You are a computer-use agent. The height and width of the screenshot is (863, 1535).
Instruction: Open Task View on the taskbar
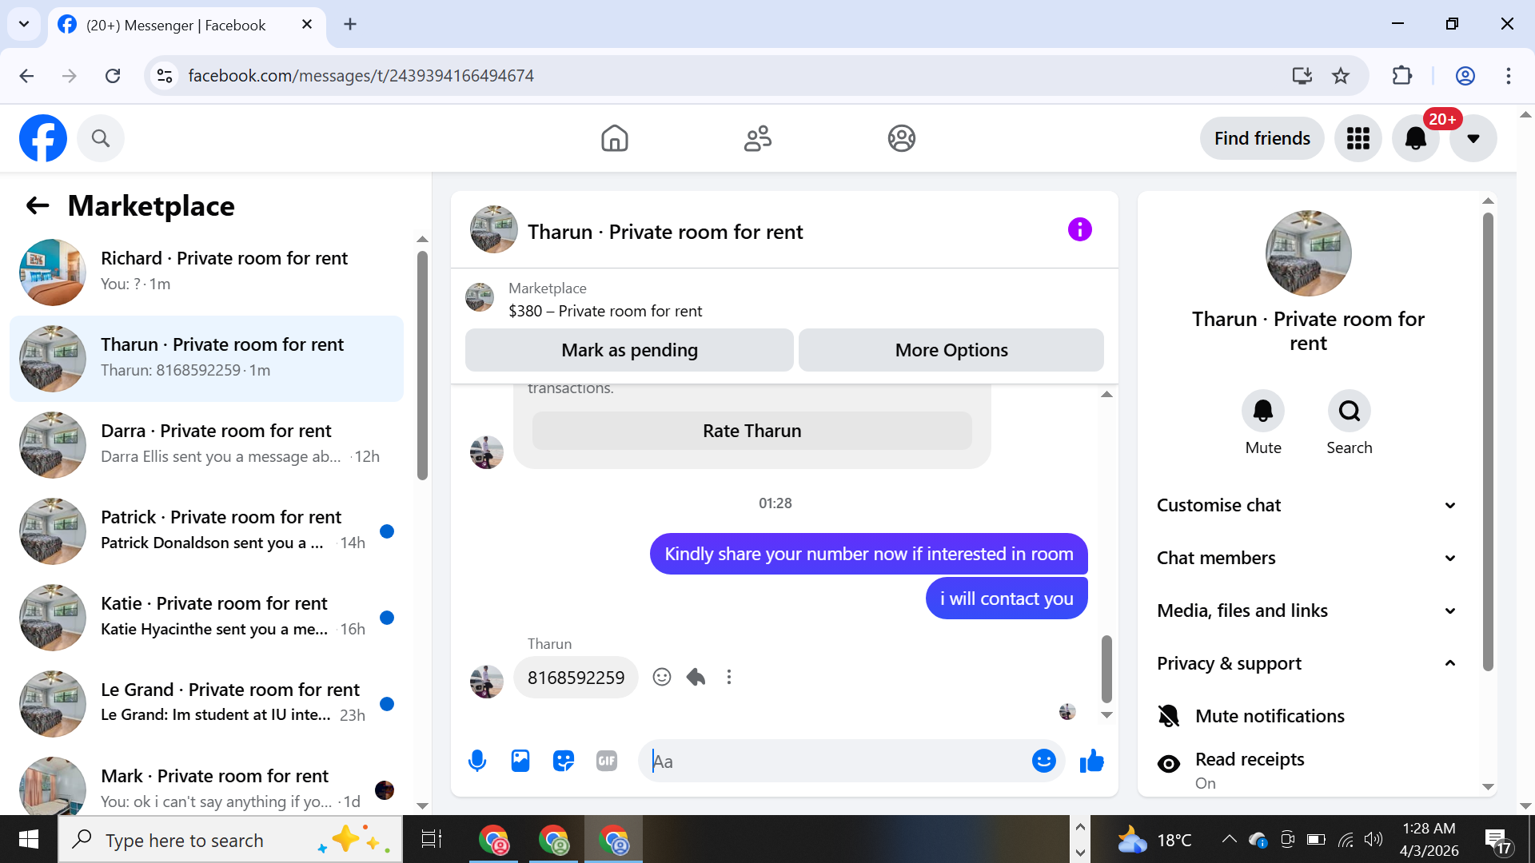coord(432,839)
